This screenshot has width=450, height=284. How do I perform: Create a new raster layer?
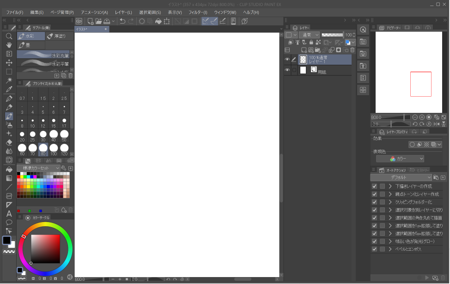[303, 49]
